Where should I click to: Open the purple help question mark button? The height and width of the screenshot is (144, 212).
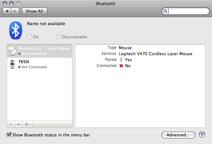click(x=202, y=134)
